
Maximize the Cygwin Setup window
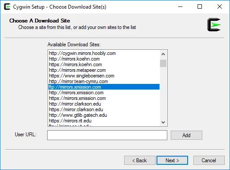pyautogui.click(x=200, y=6)
